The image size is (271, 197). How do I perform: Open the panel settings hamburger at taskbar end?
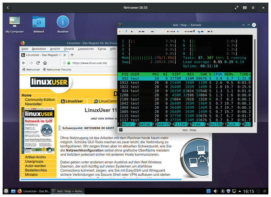(265, 191)
